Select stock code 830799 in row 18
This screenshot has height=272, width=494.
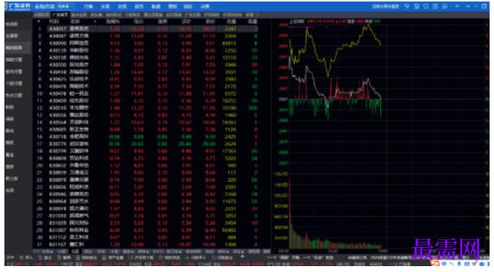tap(57, 151)
